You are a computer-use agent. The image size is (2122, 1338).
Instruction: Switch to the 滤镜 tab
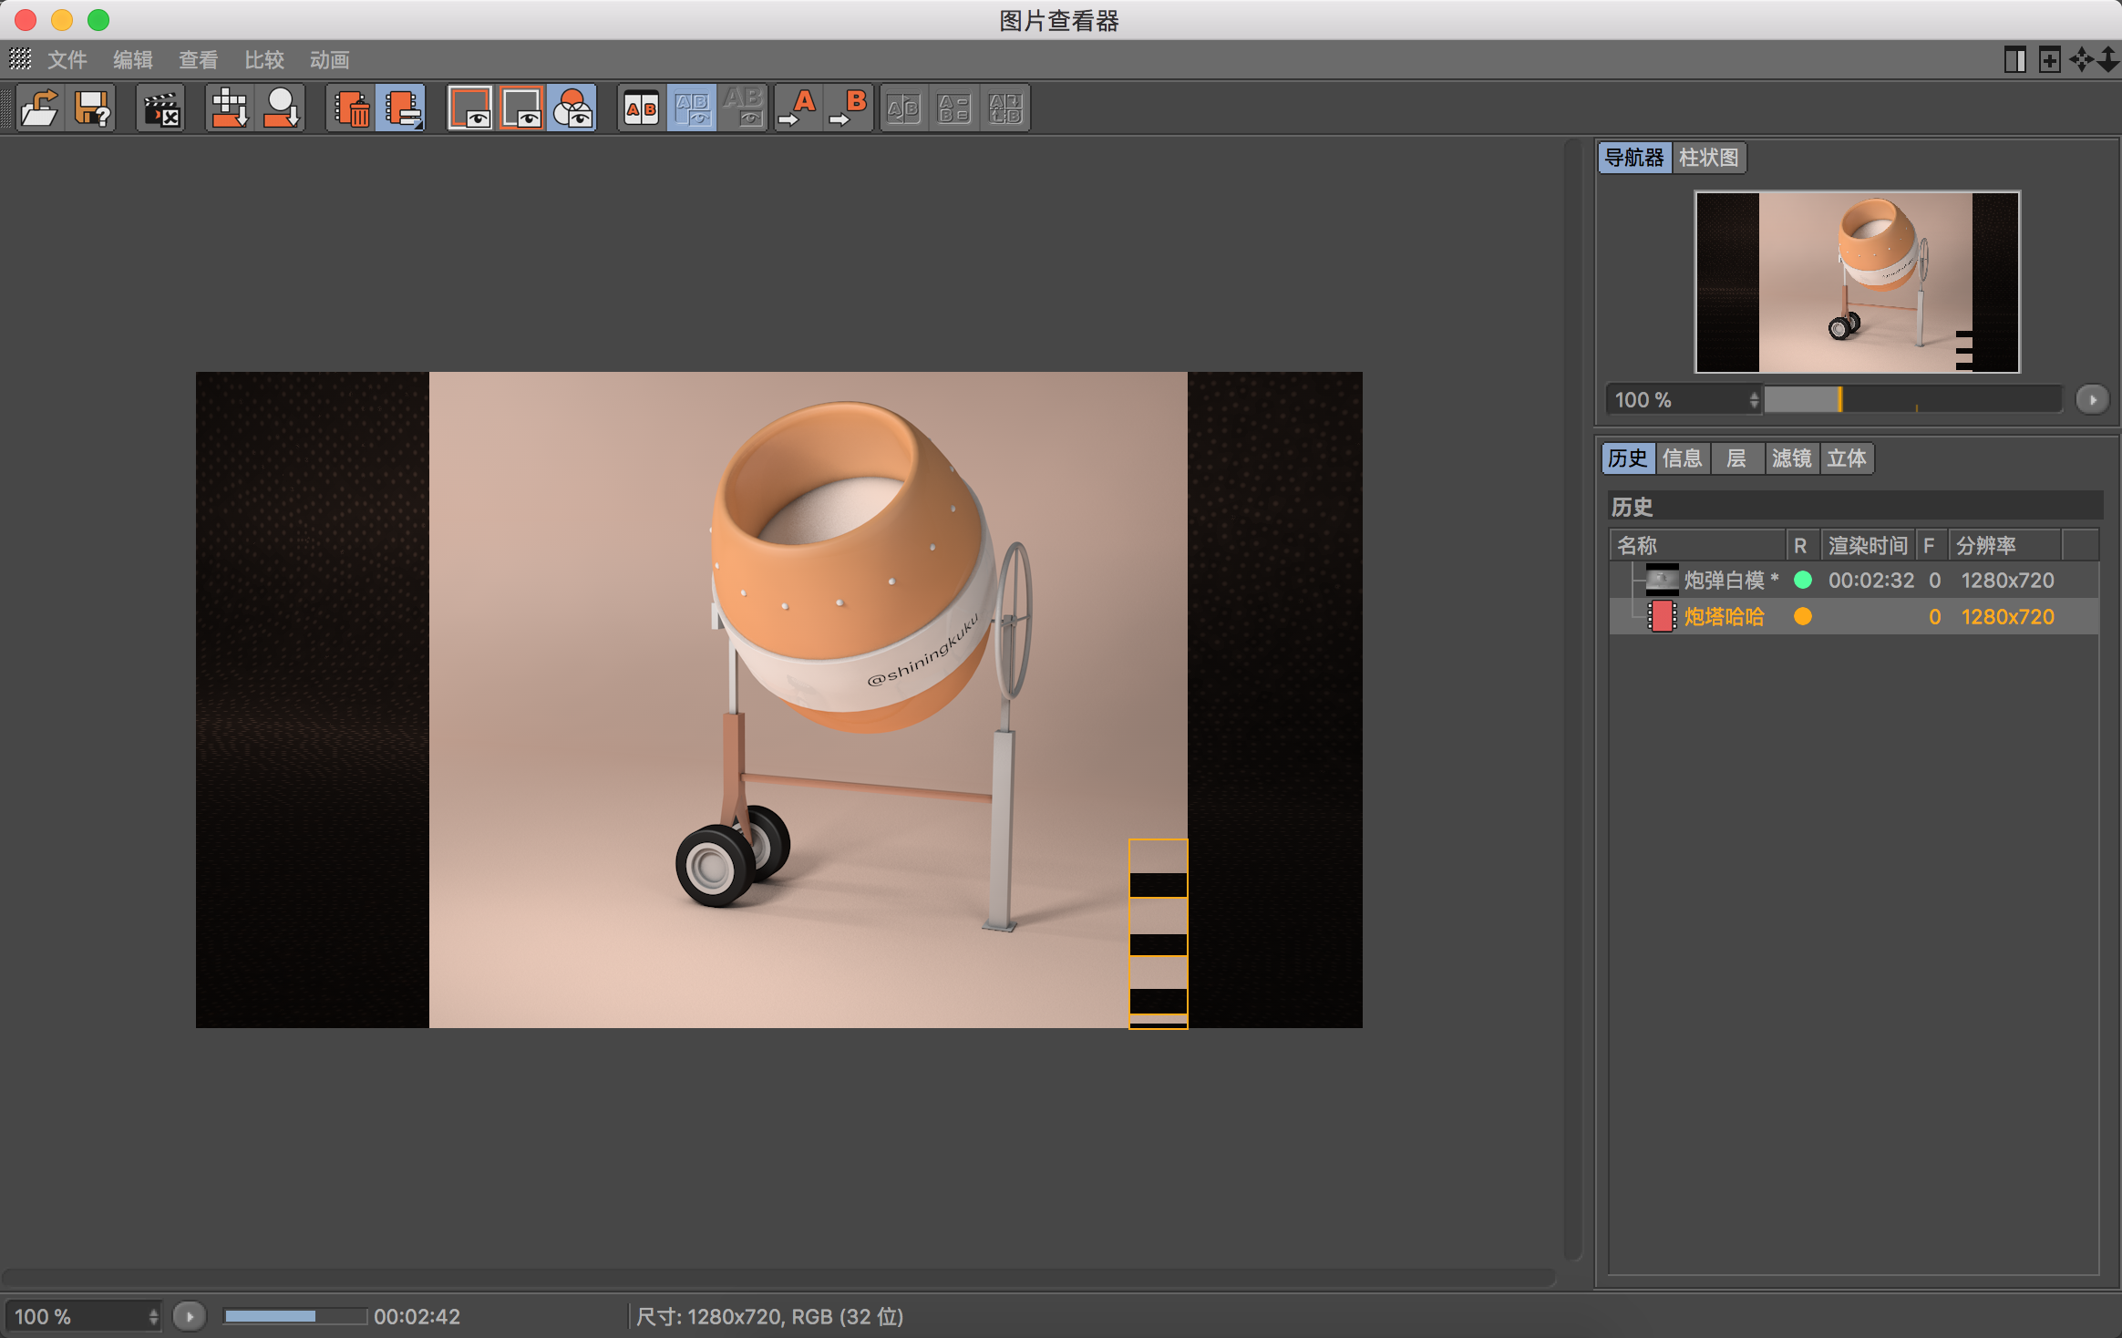(1792, 458)
